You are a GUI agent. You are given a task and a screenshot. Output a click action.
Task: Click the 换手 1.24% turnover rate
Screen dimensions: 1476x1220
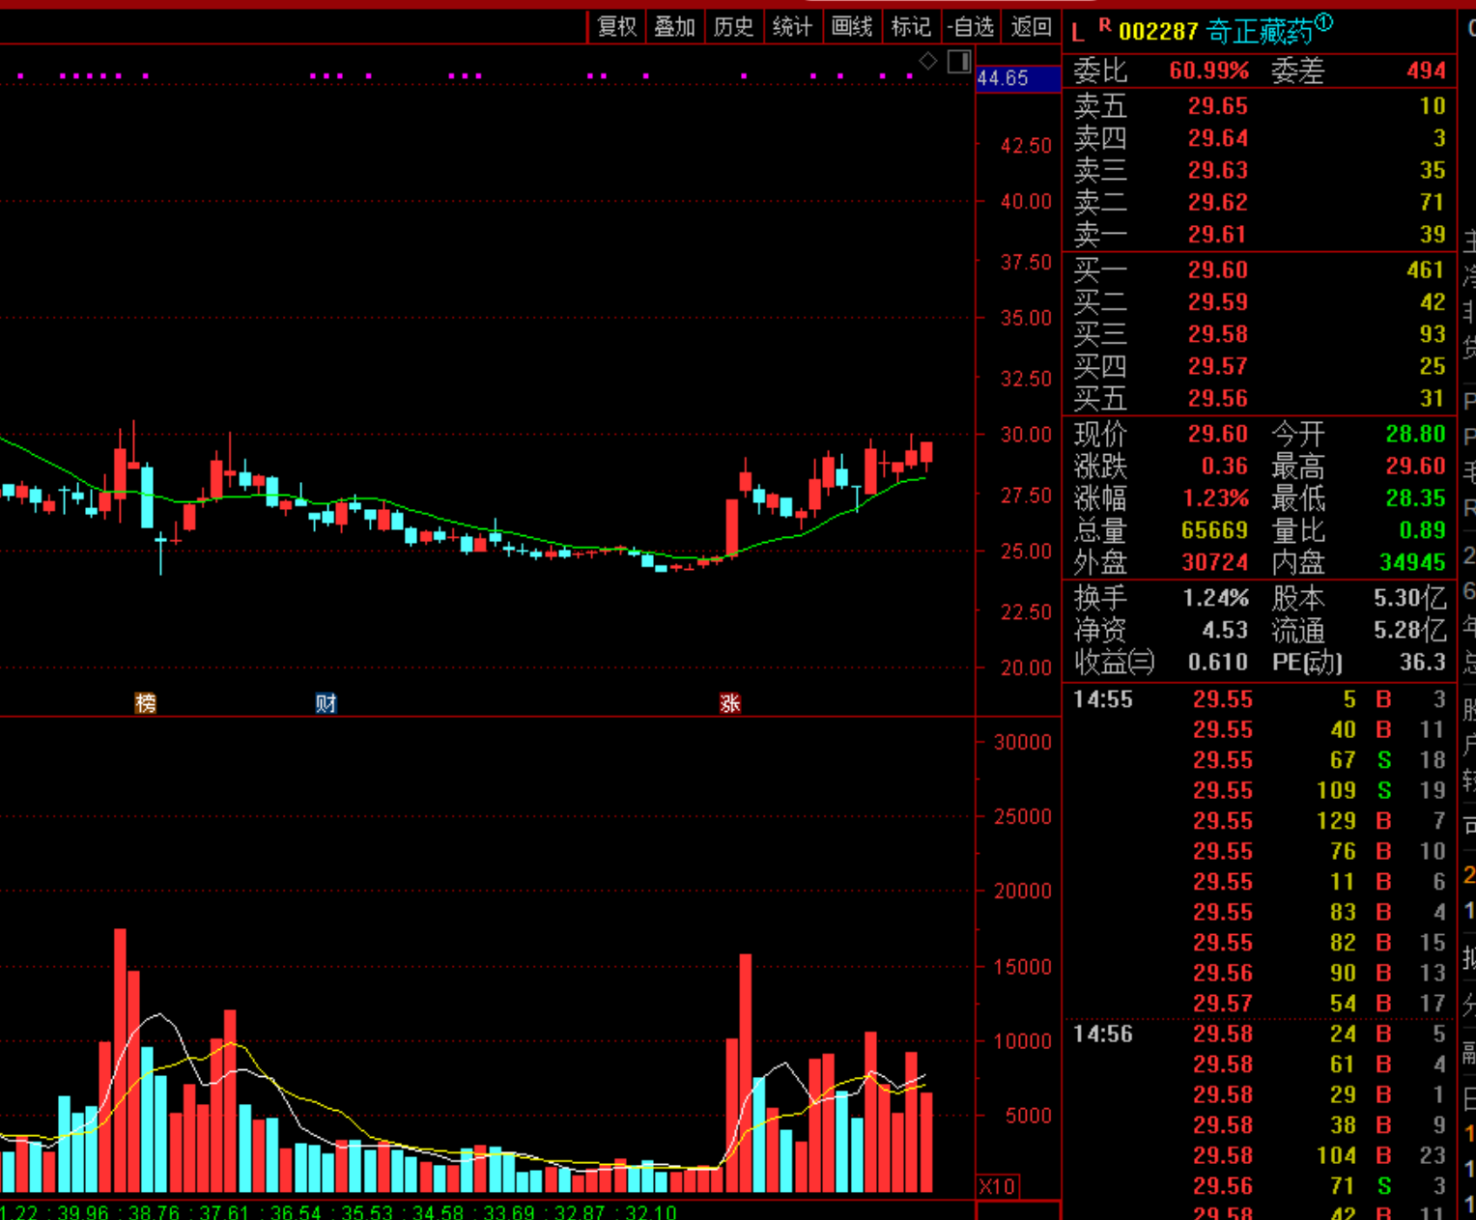pos(1216,598)
